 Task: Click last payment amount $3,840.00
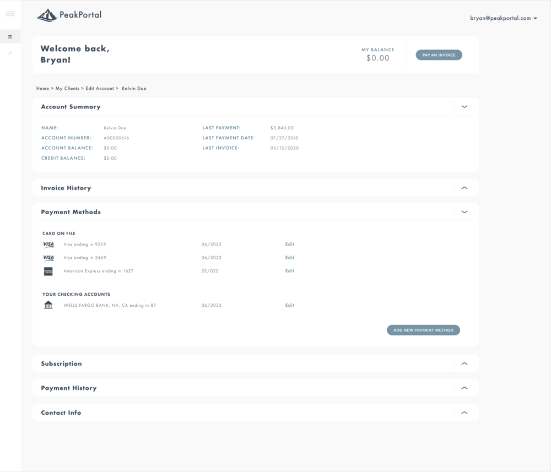(282, 128)
